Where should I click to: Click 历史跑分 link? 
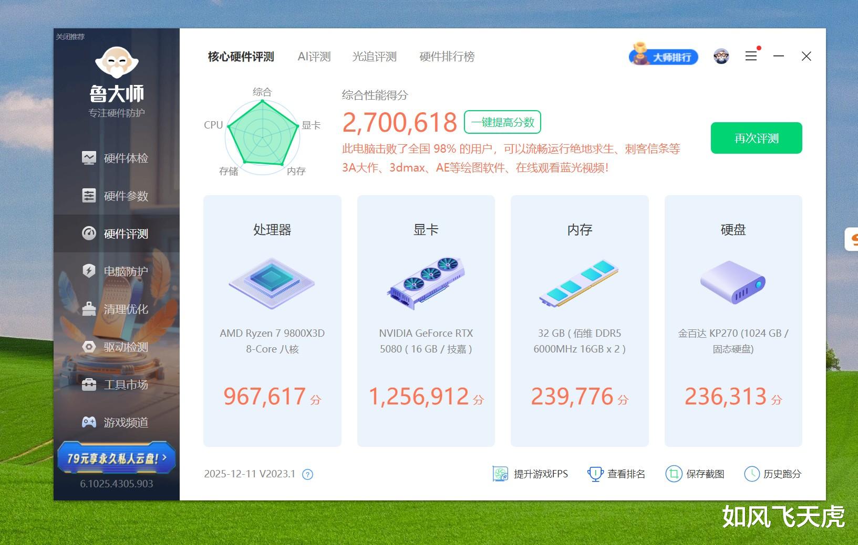pos(782,474)
